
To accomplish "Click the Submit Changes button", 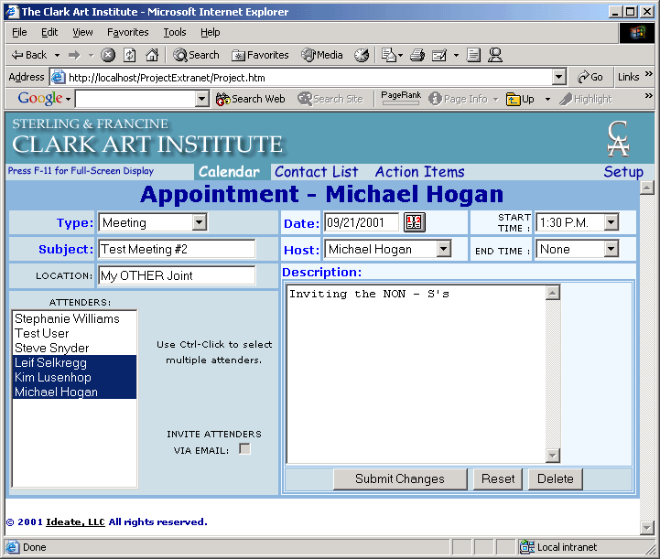I will coord(400,479).
